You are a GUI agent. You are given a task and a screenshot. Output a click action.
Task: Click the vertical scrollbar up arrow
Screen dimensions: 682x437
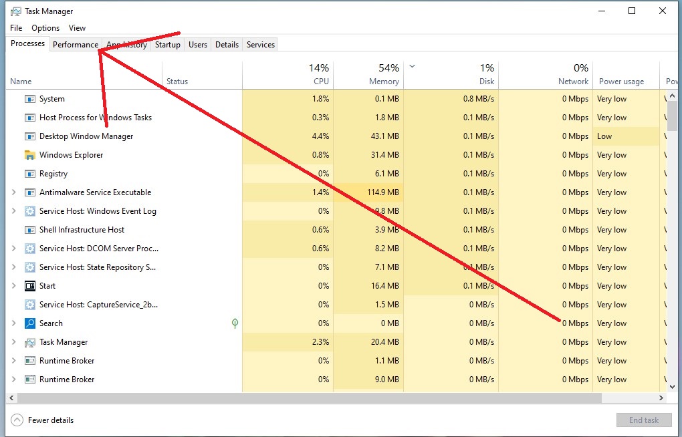click(672, 96)
